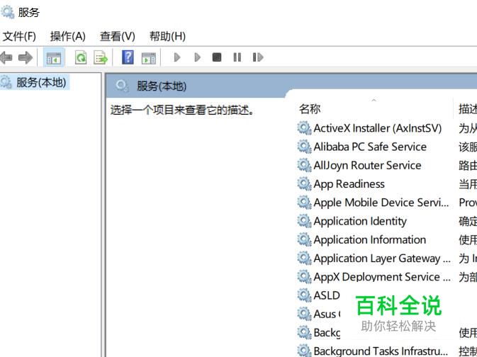
Task: Click the first Start service play icon
Action: (x=177, y=57)
